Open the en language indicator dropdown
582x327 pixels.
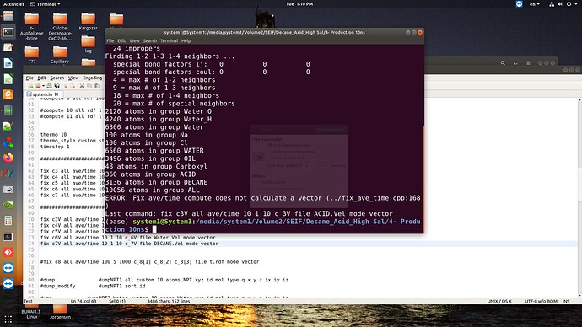(535, 4)
